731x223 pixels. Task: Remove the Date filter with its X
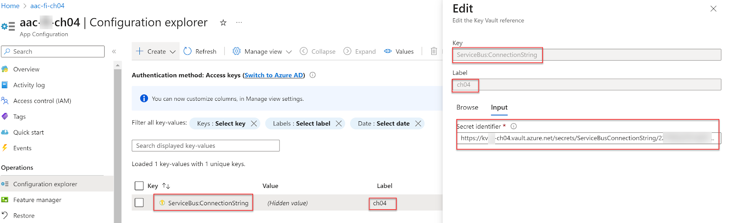(418, 124)
